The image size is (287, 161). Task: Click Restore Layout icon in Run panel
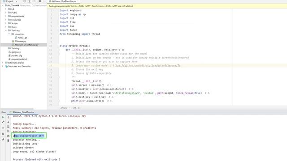pos(3,134)
